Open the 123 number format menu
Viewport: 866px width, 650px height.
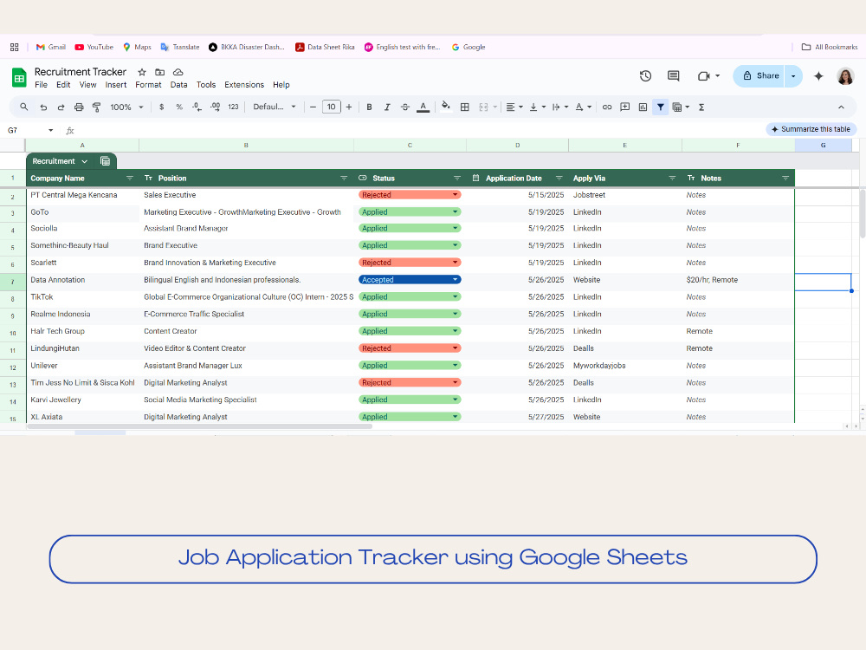click(x=233, y=107)
